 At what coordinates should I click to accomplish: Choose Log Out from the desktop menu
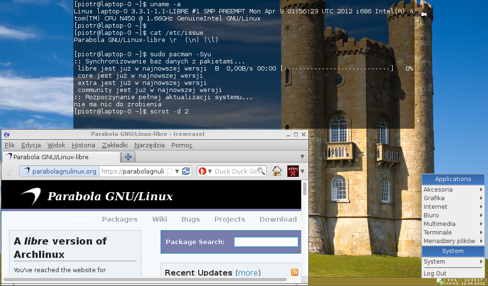(453, 273)
